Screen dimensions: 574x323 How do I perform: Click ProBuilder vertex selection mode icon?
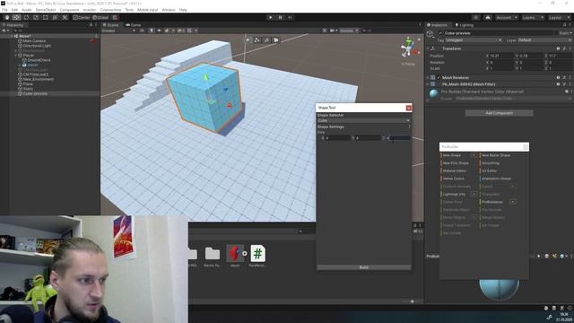[x=257, y=39]
